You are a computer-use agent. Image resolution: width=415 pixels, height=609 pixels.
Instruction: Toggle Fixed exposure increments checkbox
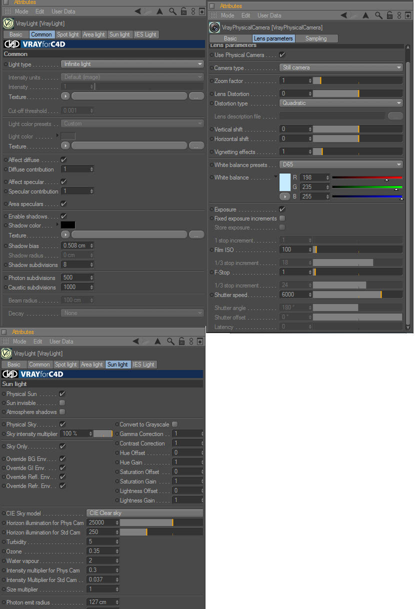click(x=282, y=218)
